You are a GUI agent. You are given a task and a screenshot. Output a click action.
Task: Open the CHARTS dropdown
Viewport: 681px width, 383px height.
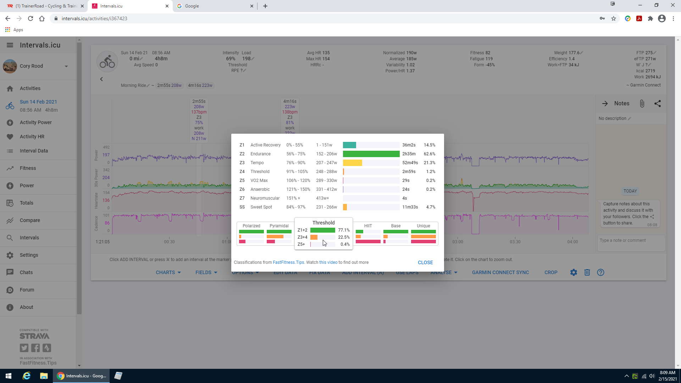(168, 272)
